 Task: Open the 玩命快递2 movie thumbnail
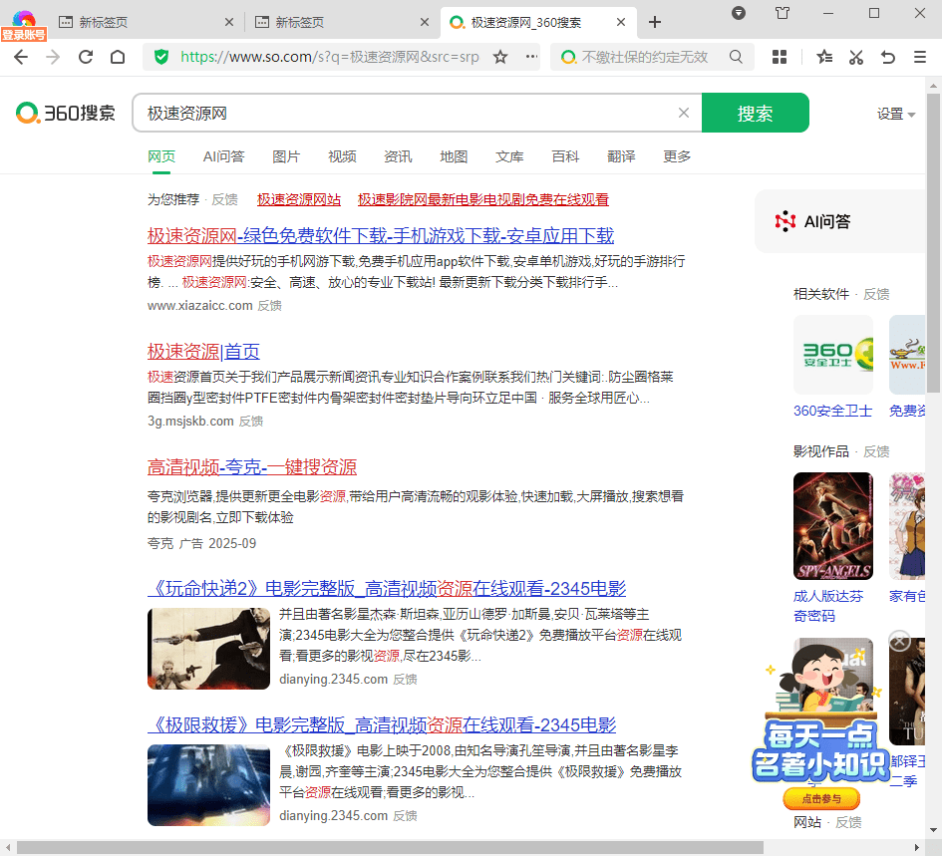[208, 648]
